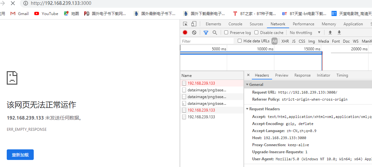The height and width of the screenshot is (167, 372).
Task: Export HAR file download icon
Action: [x=339, y=32]
